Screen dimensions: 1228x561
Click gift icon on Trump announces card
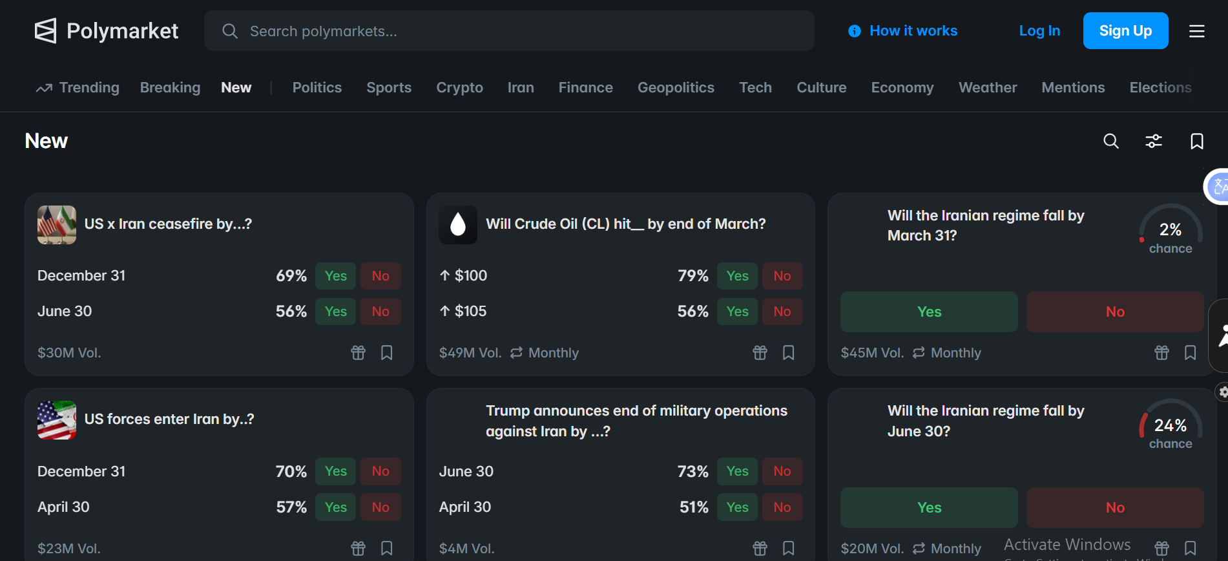coord(760,548)
